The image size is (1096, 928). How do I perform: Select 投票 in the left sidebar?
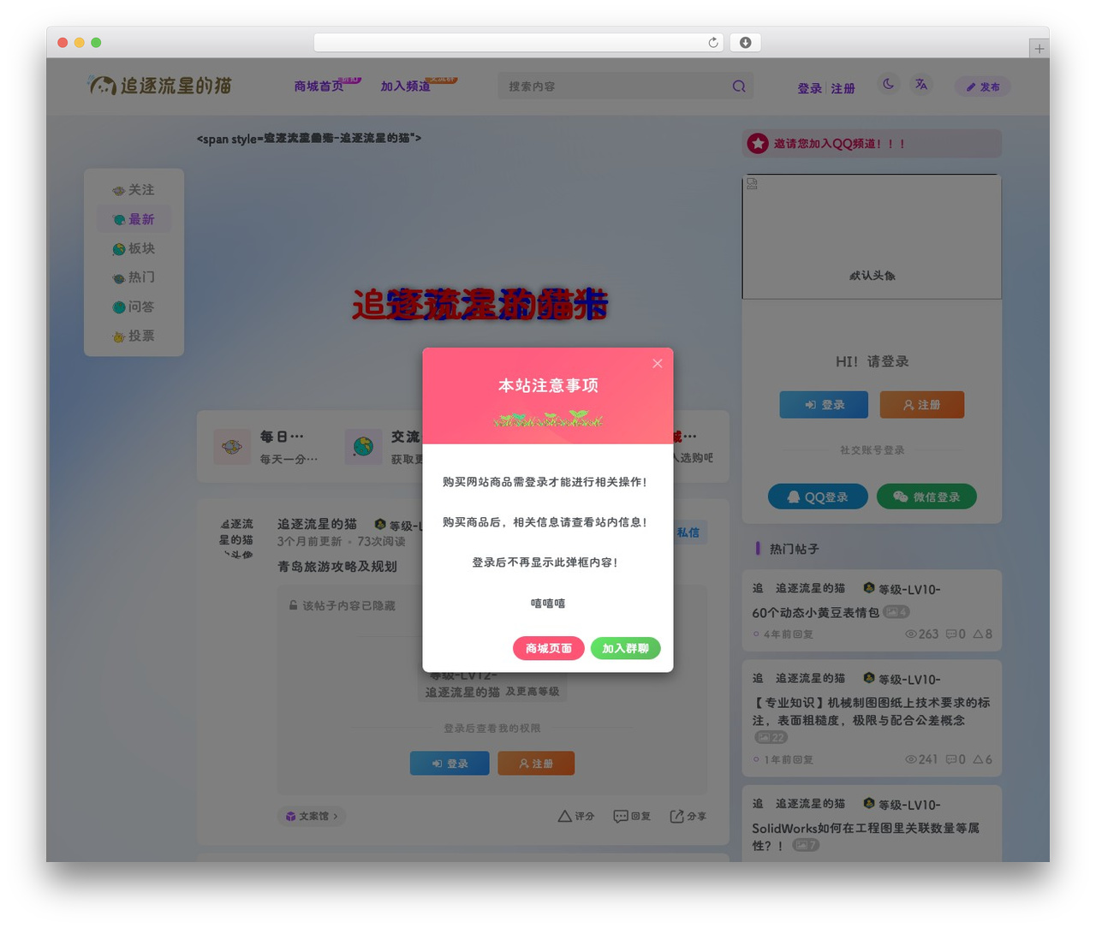coord(134,336)
